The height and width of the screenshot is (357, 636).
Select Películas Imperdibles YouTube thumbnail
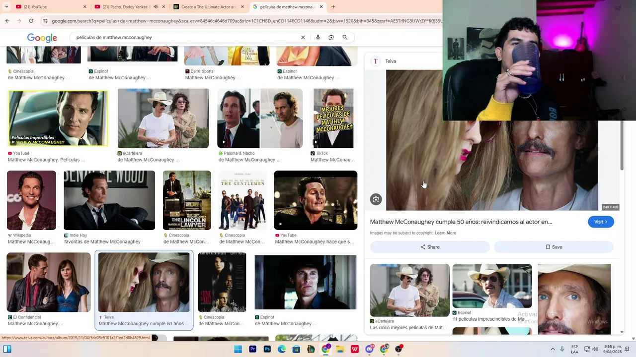point(58,118)
